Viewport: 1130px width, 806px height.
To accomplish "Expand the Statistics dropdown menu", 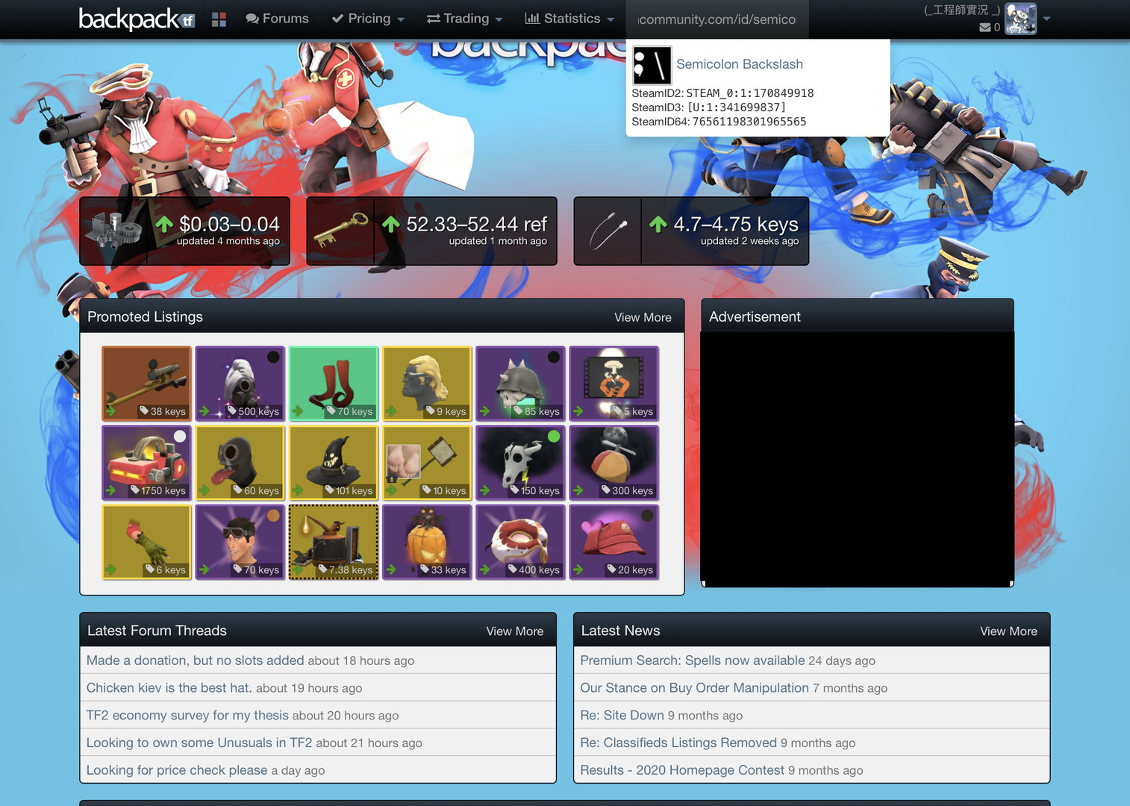I will 569,19.
